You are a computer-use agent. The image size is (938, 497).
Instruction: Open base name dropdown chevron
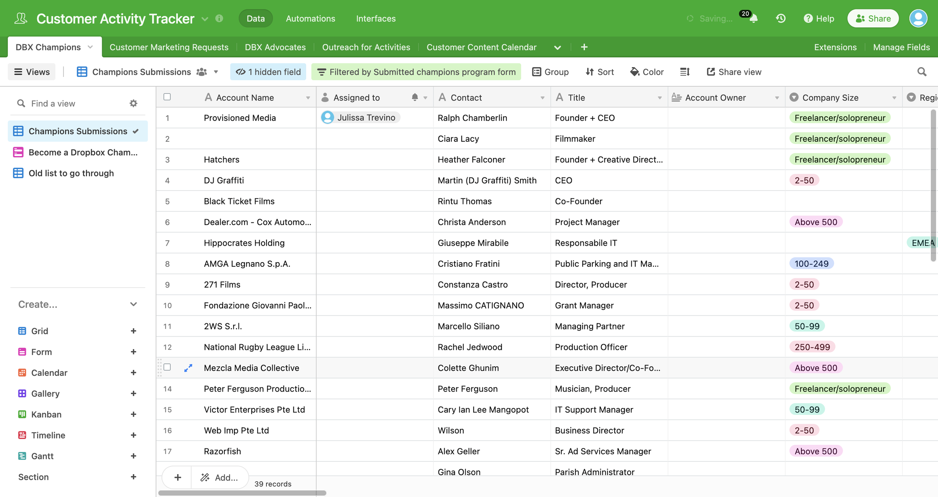click(x=205, y=19)
